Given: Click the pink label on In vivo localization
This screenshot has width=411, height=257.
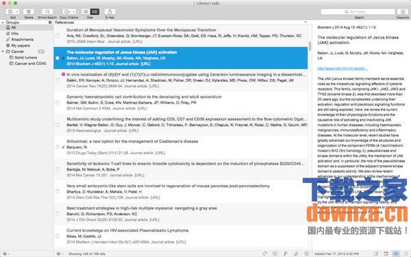Looking at the screenshot, I should 63,75.
